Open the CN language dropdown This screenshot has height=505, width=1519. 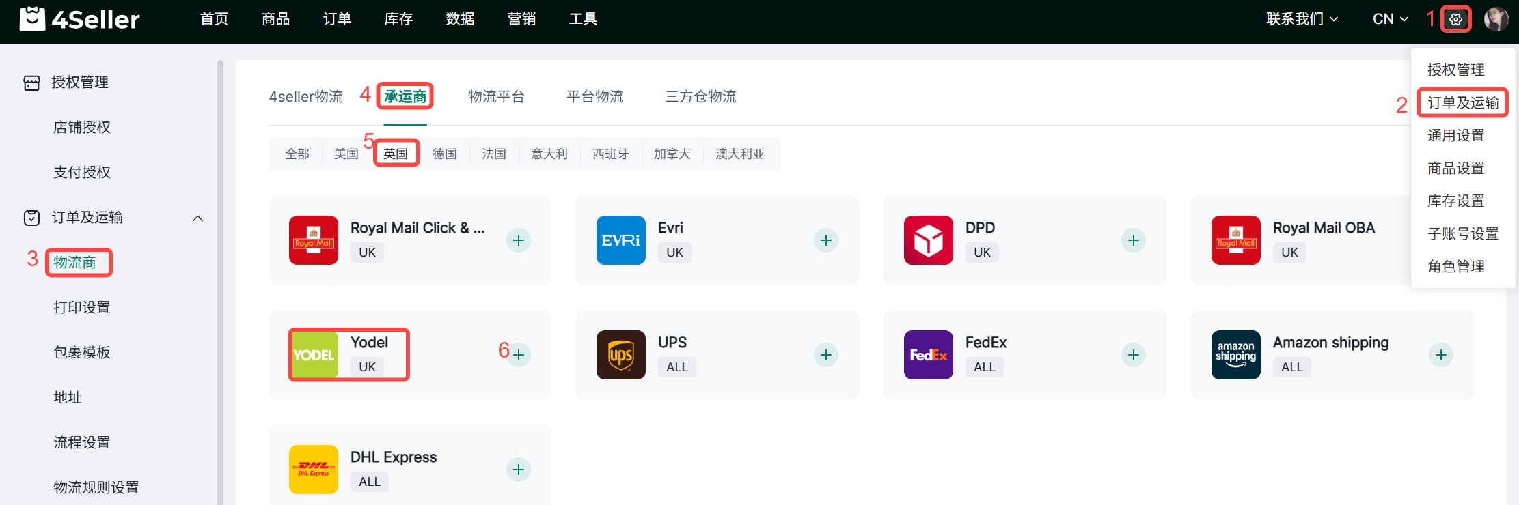1390,19
